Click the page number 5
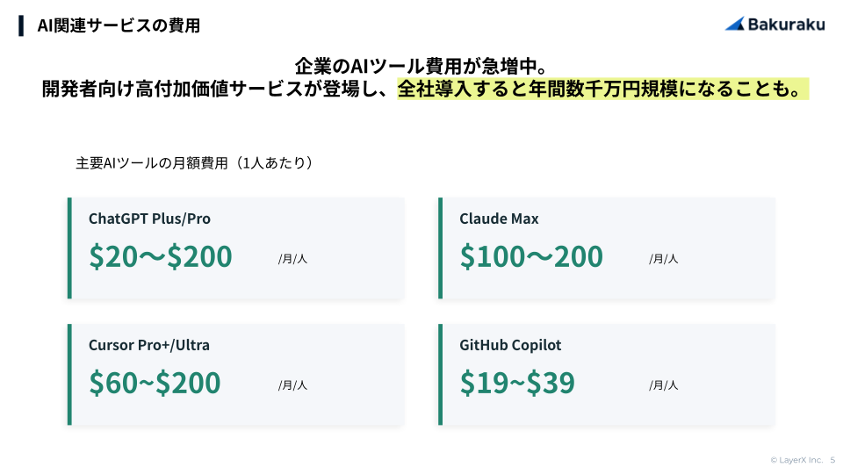The width and height of the screenshot is (843, 474). (x=832, y=460)
